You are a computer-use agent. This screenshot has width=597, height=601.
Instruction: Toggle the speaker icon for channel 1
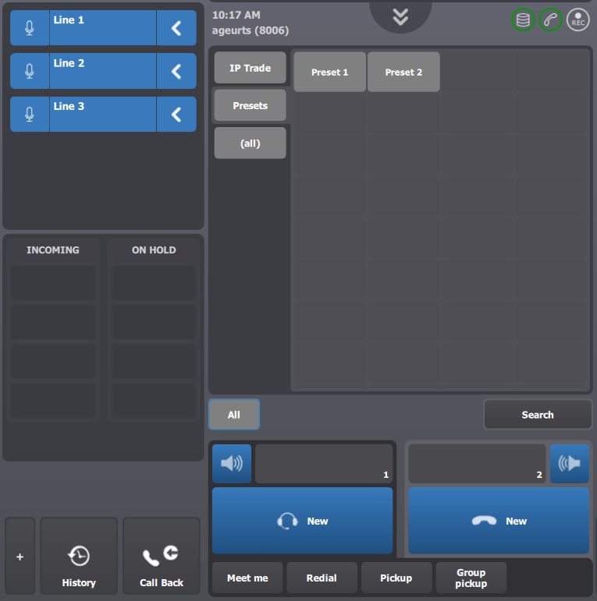click(x=232, y=463)
